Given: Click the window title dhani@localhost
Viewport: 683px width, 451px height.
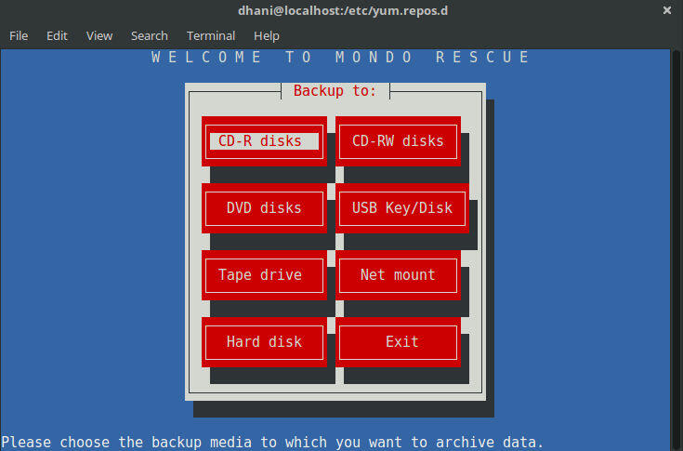Looking at the screenshot, I should coord(343,10).
